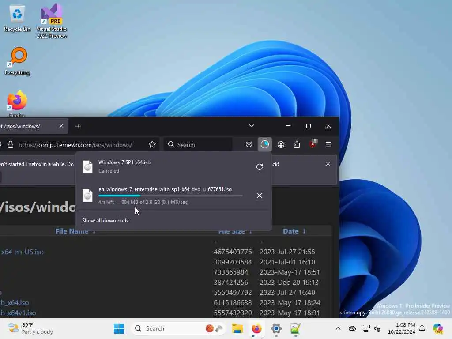The height and width of the screenshot is (339, 452).
Task: Click the uBlock Origin extension icon
Action: point(313,144)
